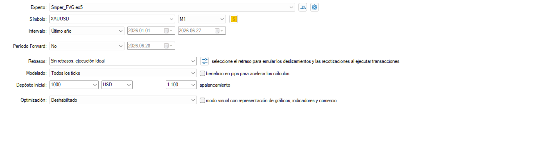Expand the Experto dropdown Sniper_FVG.ex5
544x161 pixels.
coord(291,7)
